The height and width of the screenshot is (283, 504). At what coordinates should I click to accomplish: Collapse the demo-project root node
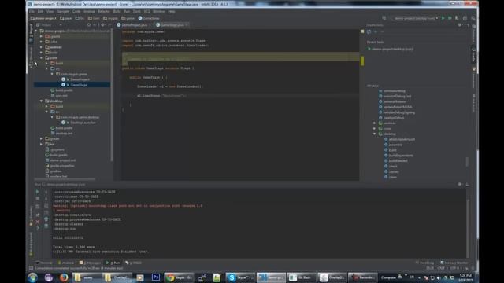[x=36, y=31]
